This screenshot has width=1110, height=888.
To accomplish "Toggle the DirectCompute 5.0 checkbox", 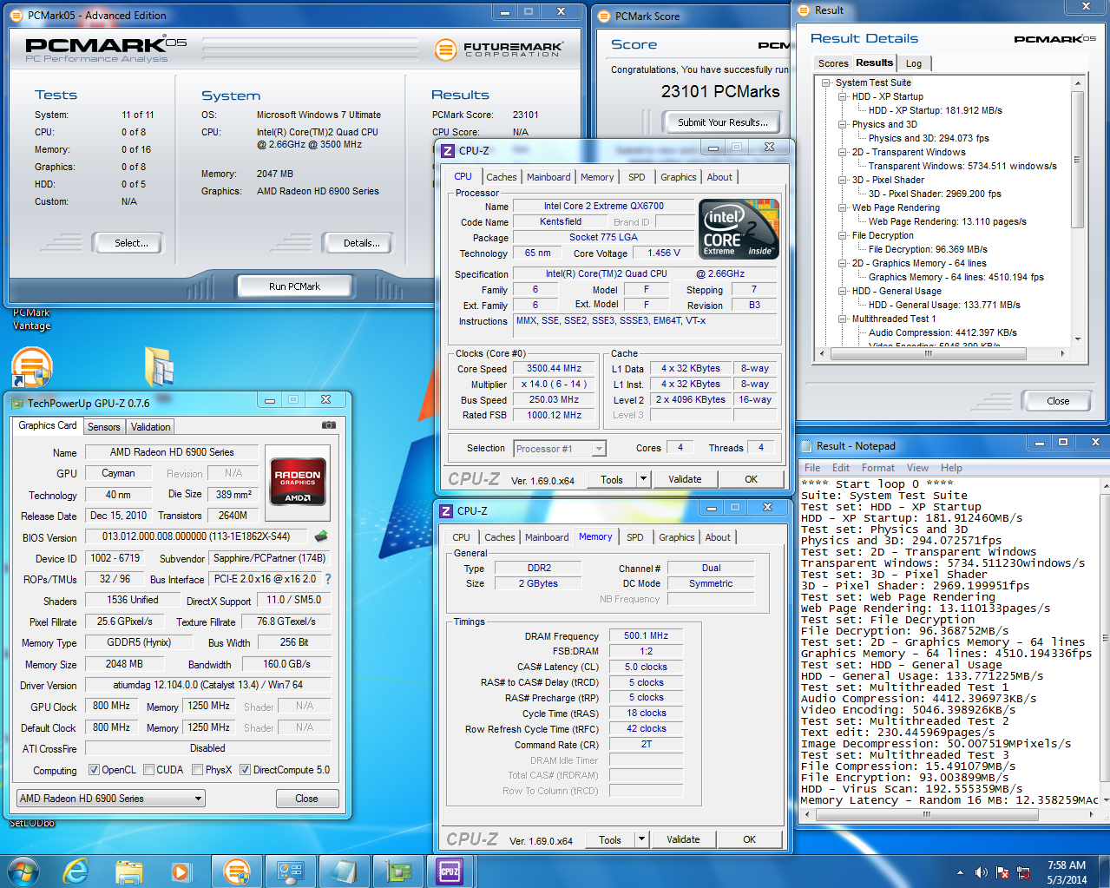I will (246, 770).
